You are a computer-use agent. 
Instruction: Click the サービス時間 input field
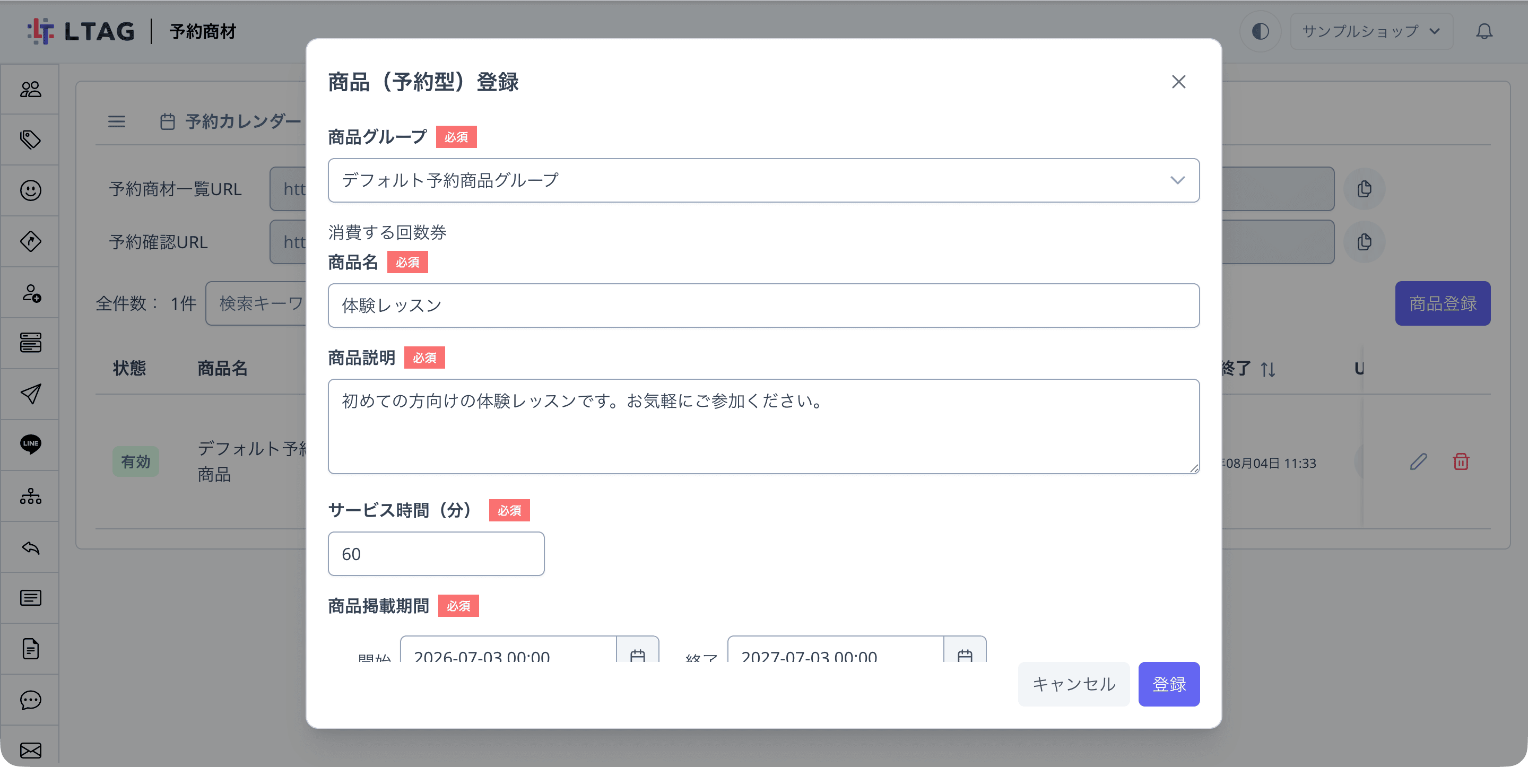pos(436,553)
